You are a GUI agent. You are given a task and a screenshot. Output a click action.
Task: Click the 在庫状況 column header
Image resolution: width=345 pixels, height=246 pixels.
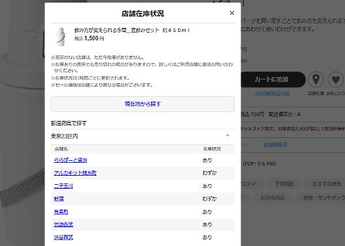tap(212, 149)
